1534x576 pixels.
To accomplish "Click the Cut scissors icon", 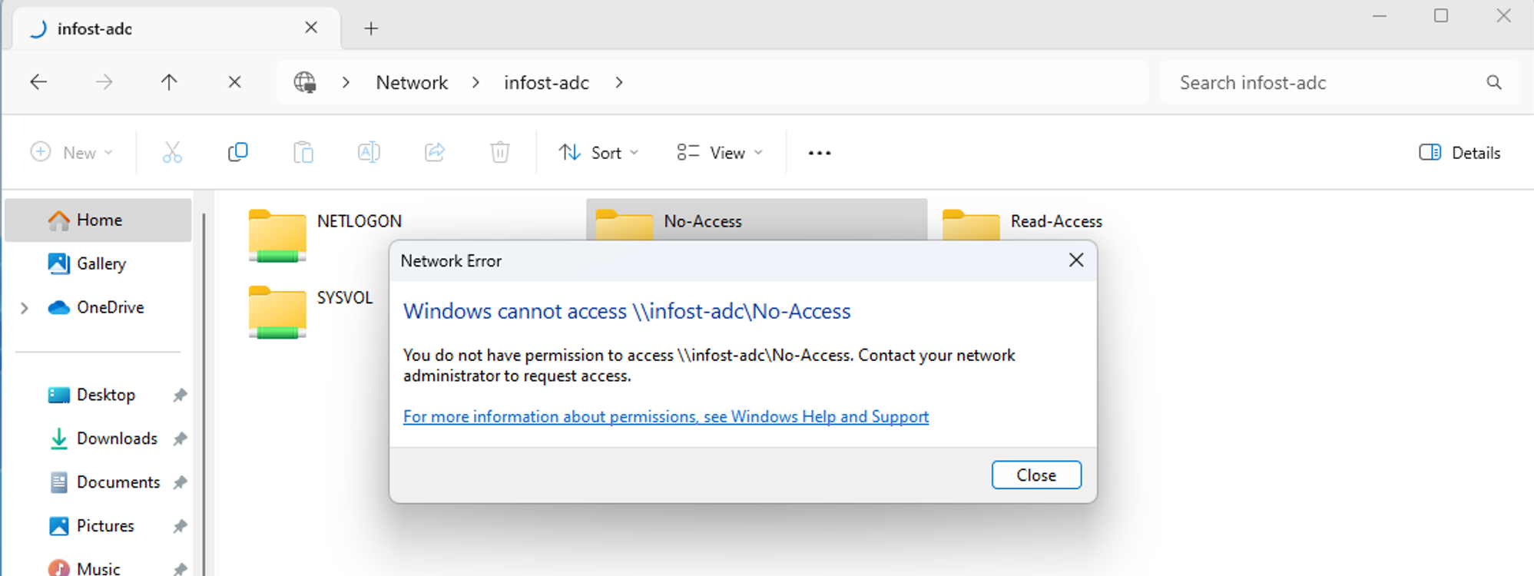I will click(172, 152).
